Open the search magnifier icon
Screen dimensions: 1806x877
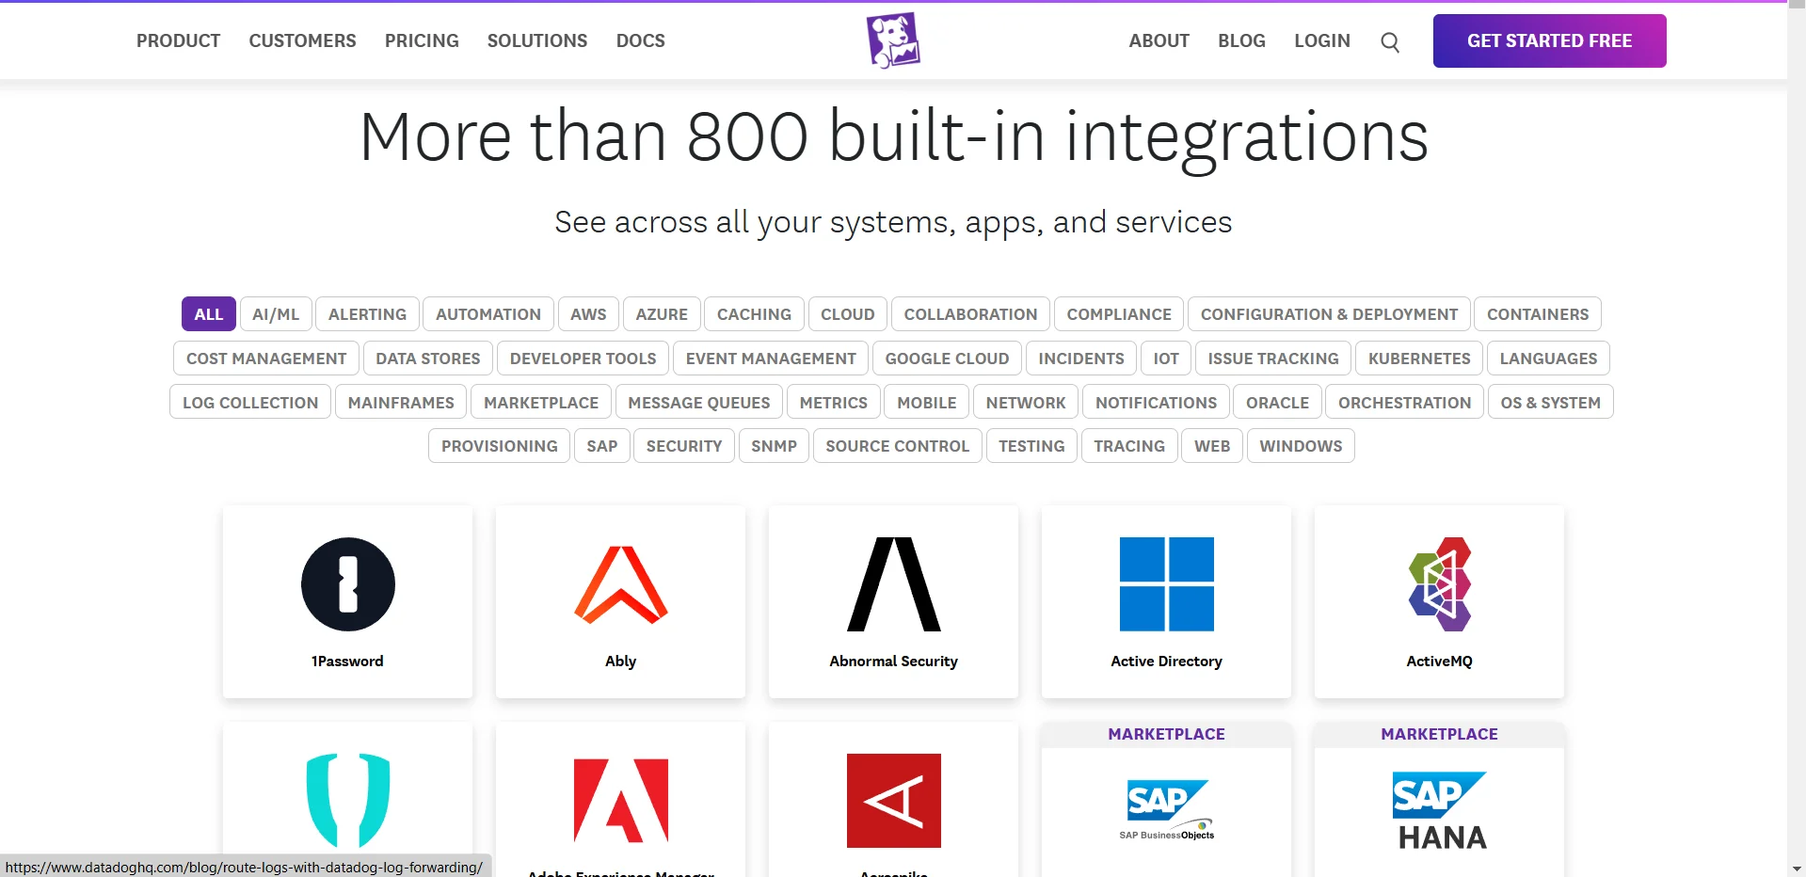pos(1390,41)
